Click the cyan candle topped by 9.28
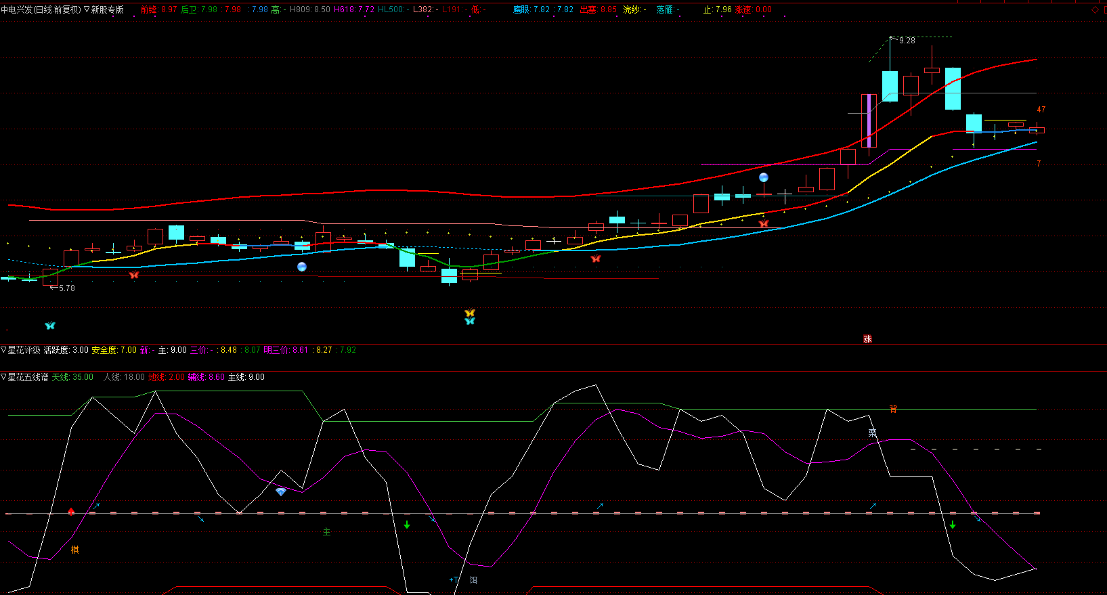The height and width of the screenshot is (595, 1107). coord(890,86)
